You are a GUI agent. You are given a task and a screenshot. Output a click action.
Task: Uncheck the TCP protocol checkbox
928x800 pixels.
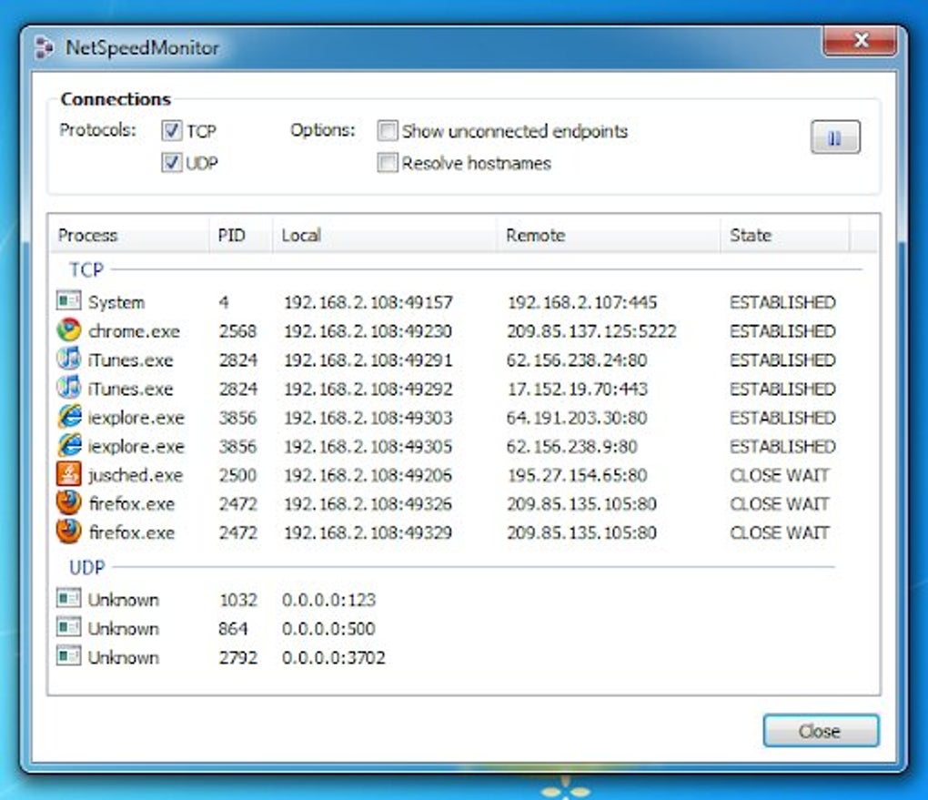[172, 130]
